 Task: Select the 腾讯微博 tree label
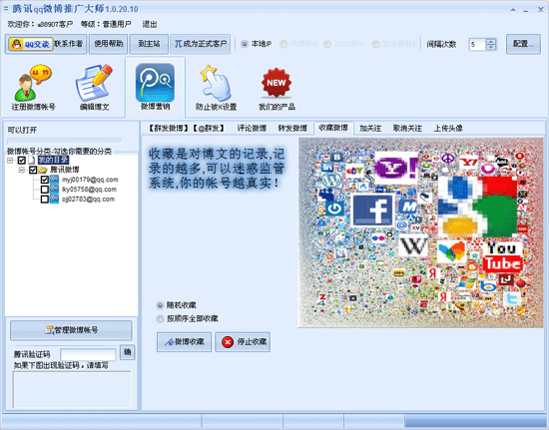point(65,170)
